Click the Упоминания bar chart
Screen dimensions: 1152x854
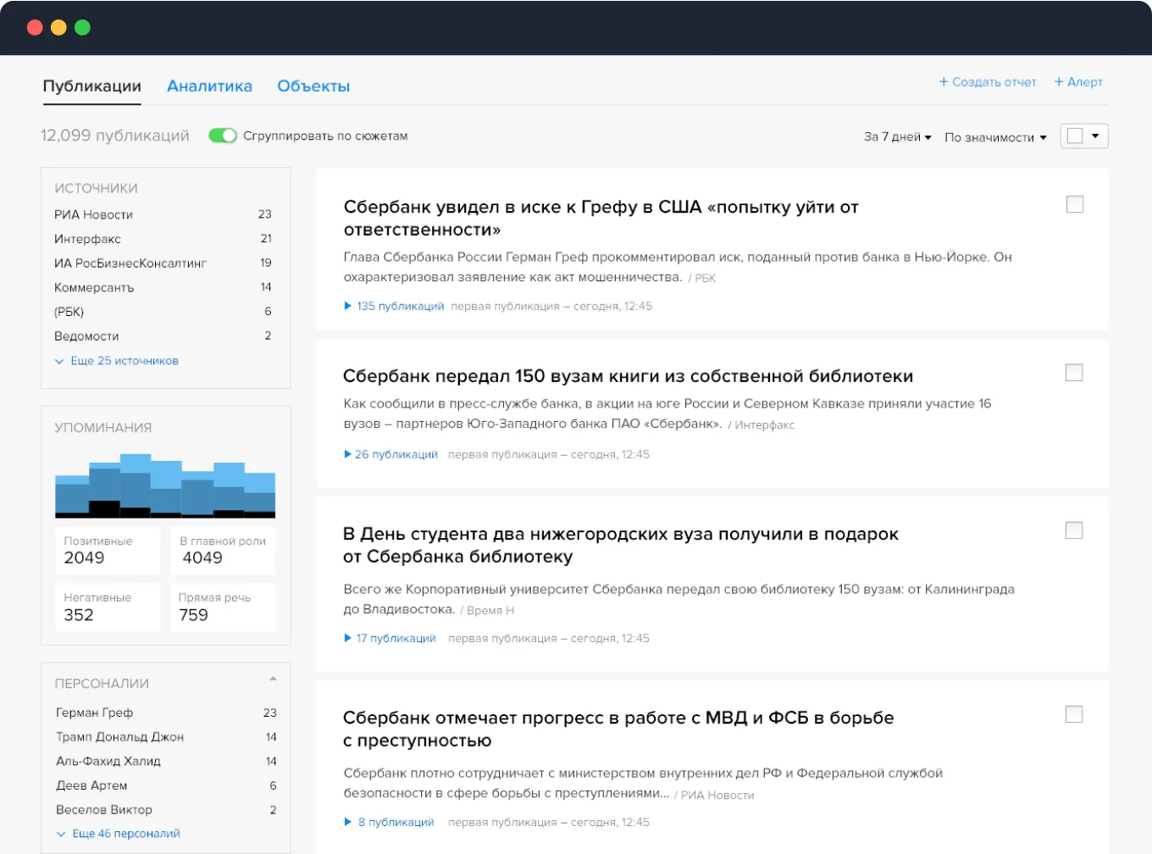165,485
